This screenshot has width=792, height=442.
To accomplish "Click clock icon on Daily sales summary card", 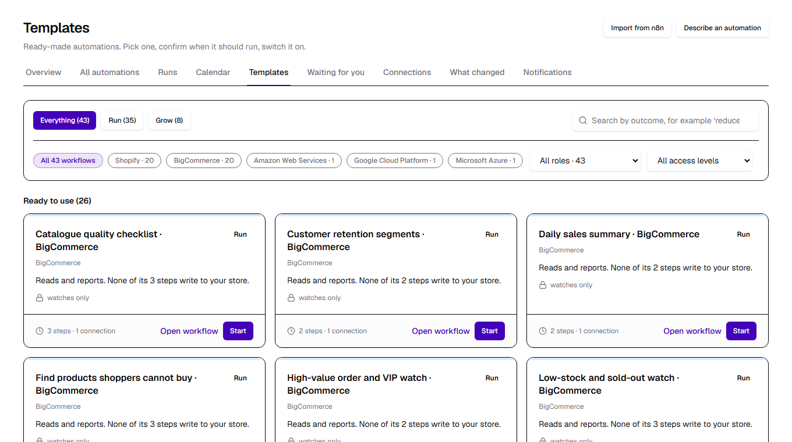I will [543, 331].
